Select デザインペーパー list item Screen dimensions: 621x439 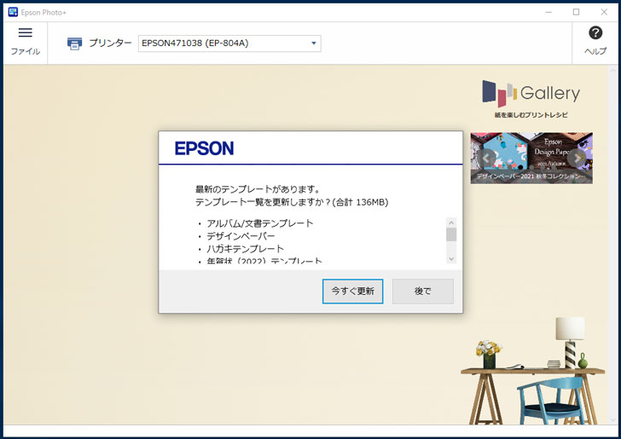click(241, 236)
